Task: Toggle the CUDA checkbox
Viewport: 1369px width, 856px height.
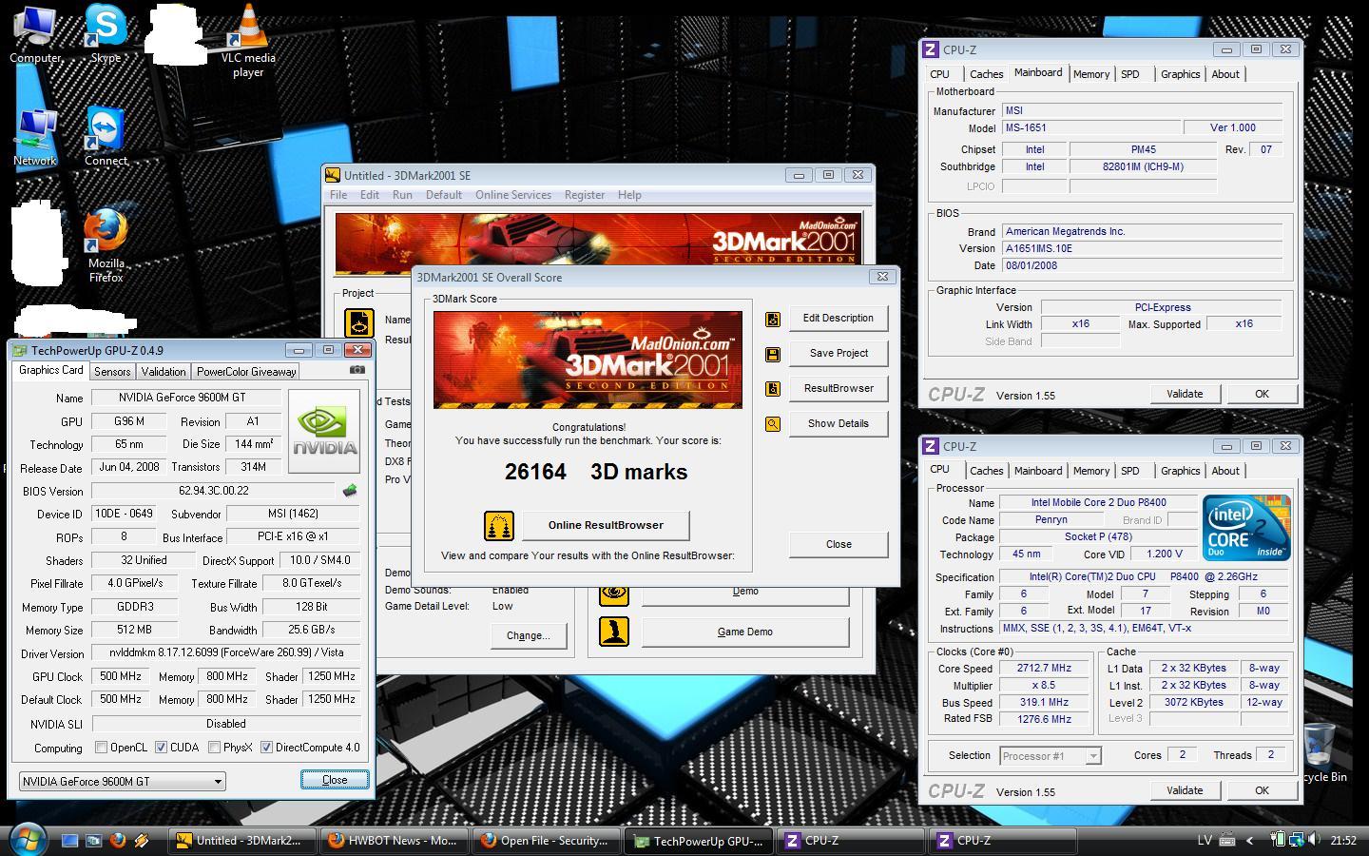Action: click(x=161, y=748)
